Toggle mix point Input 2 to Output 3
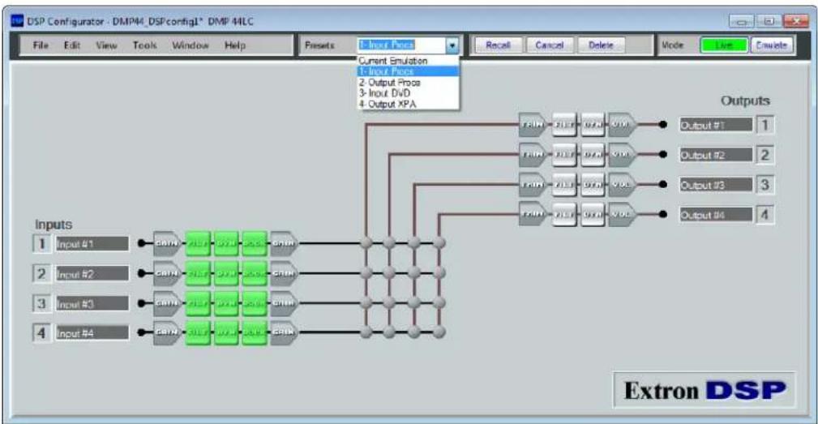 pos(414,272)
